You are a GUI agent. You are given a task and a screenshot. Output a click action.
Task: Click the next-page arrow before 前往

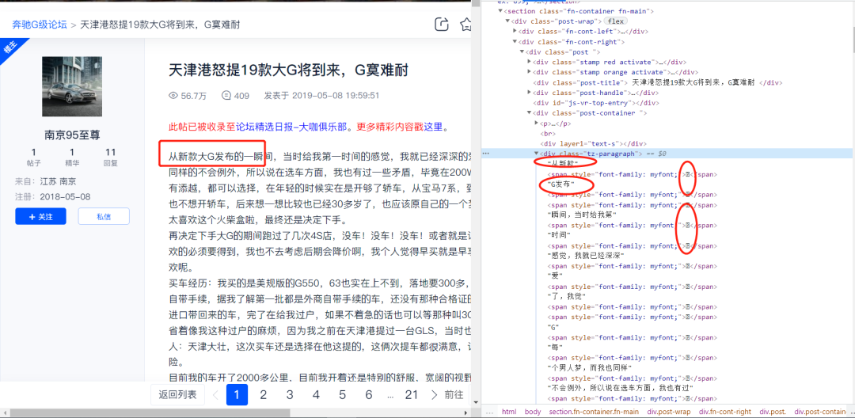click(x=435, y=394)
